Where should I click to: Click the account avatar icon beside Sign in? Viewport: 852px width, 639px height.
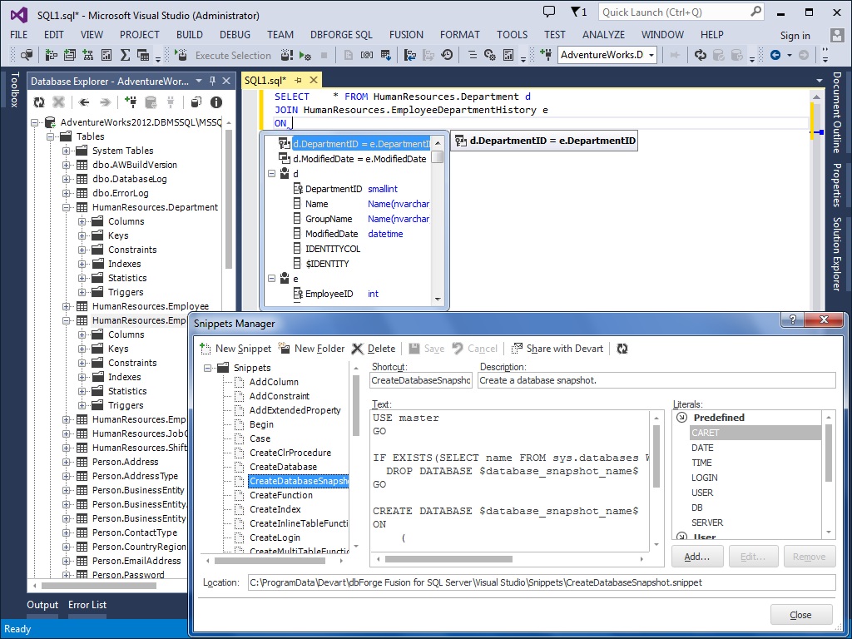[837, 35]
